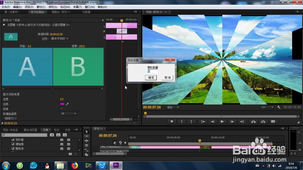Click the Add Marker button in Program monitor
The height and width of the screenshot is (170, 303).
tap(171, 122)
